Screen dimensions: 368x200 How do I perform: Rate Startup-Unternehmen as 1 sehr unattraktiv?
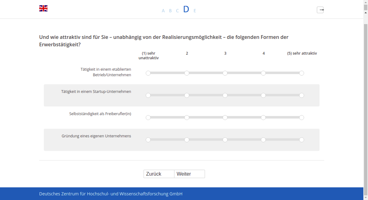pos(148,95)
